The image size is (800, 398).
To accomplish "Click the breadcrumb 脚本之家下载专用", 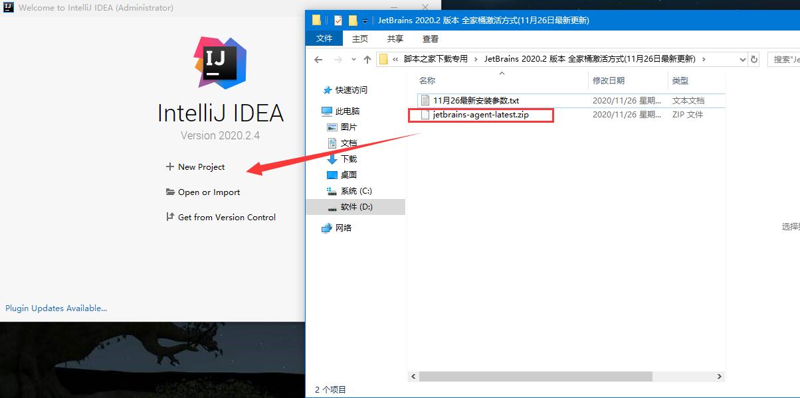I will 436,59.
